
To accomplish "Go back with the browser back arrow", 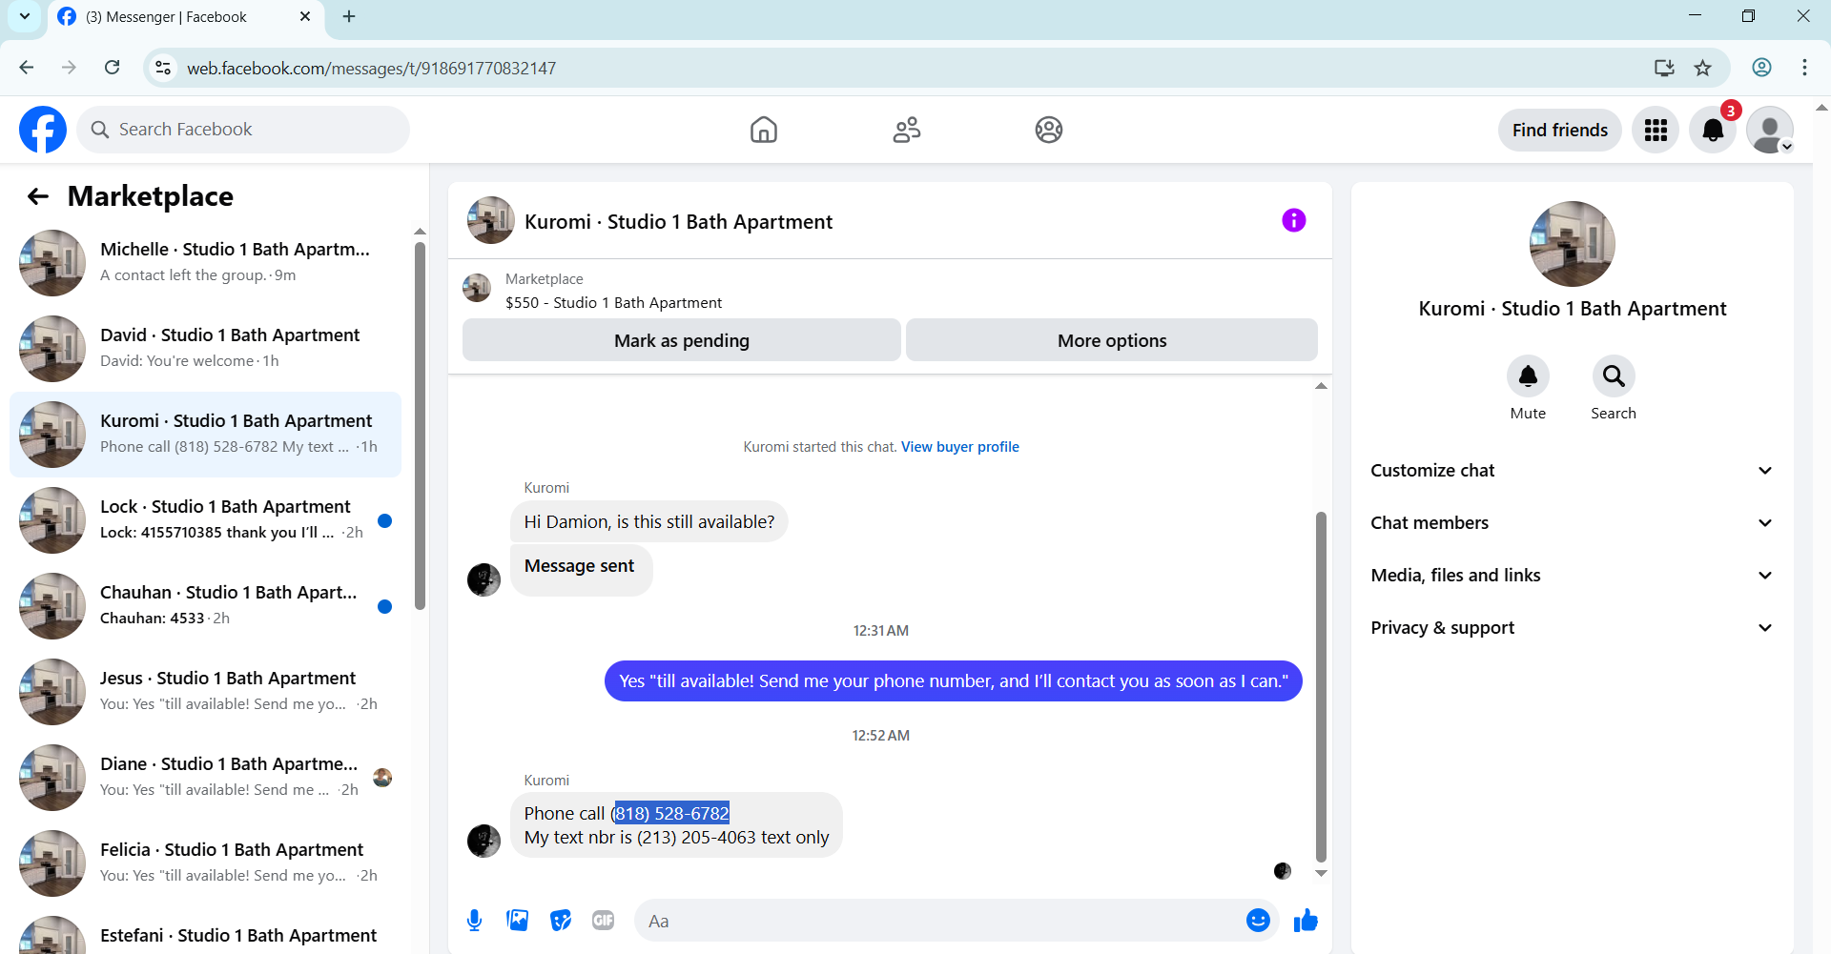I will pyautogui.click(x=27, y=68).
